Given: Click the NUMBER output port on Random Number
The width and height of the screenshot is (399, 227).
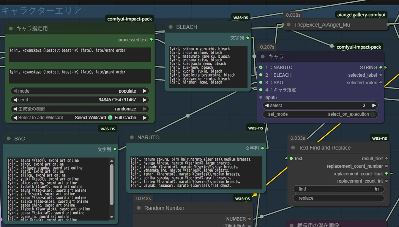Looking at the screenshot, I should (x=249, y=219).
